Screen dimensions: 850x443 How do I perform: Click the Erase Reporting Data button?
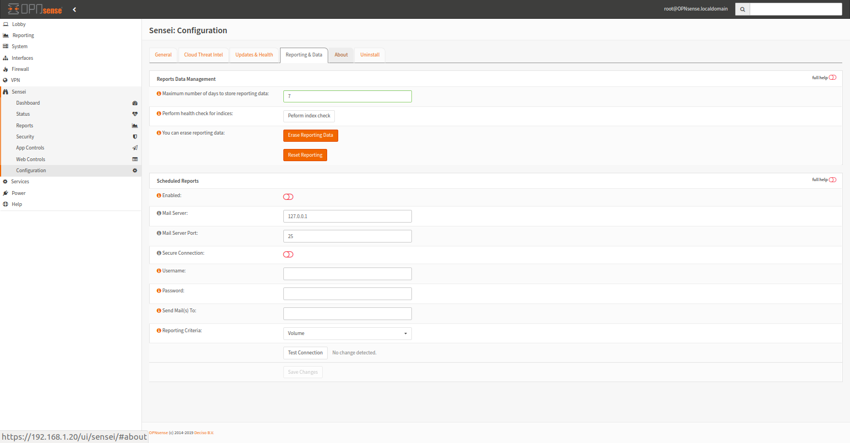click(311, 135)
